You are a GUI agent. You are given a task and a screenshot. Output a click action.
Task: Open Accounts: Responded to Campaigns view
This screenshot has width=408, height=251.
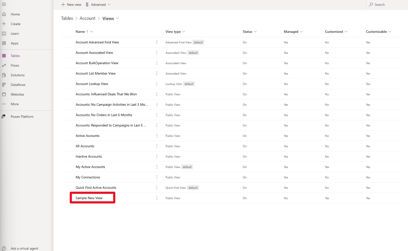click(x=111, y=125)
